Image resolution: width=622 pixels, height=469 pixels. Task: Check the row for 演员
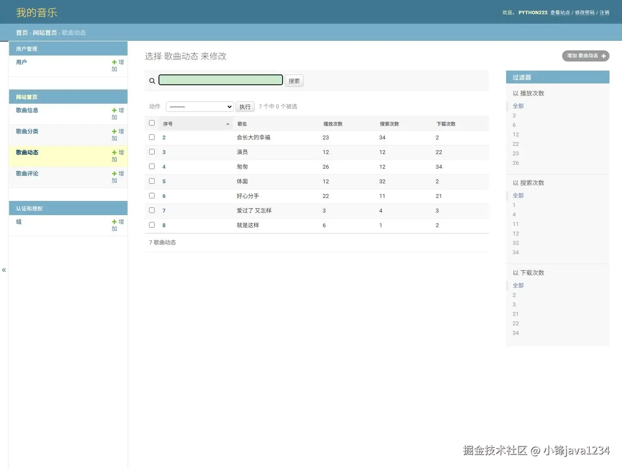[x=152, y=152]
